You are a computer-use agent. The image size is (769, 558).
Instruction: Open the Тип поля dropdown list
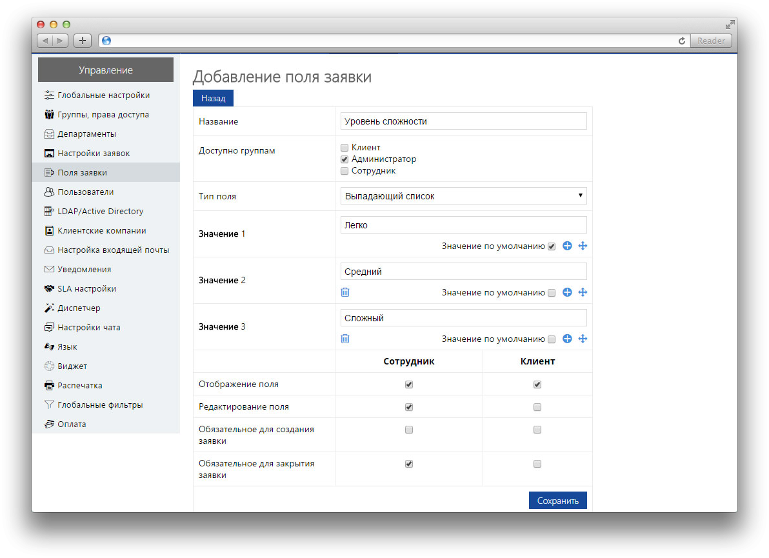pos(463,196)
